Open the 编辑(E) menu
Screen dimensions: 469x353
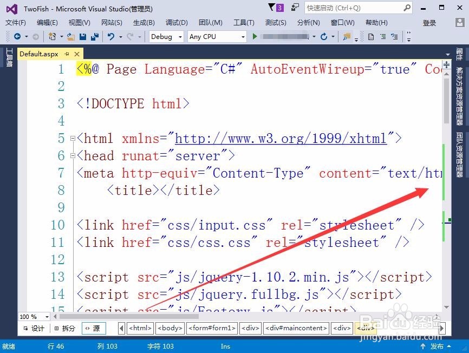(x=47, y=23)
